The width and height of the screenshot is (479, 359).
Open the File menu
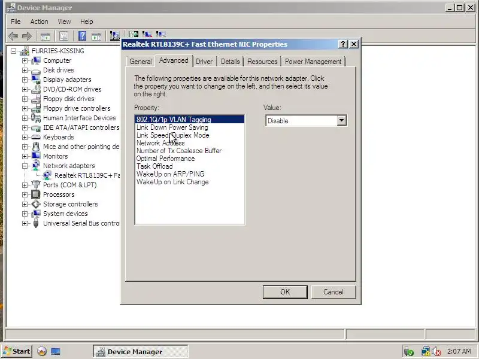[x=16, y=22]
